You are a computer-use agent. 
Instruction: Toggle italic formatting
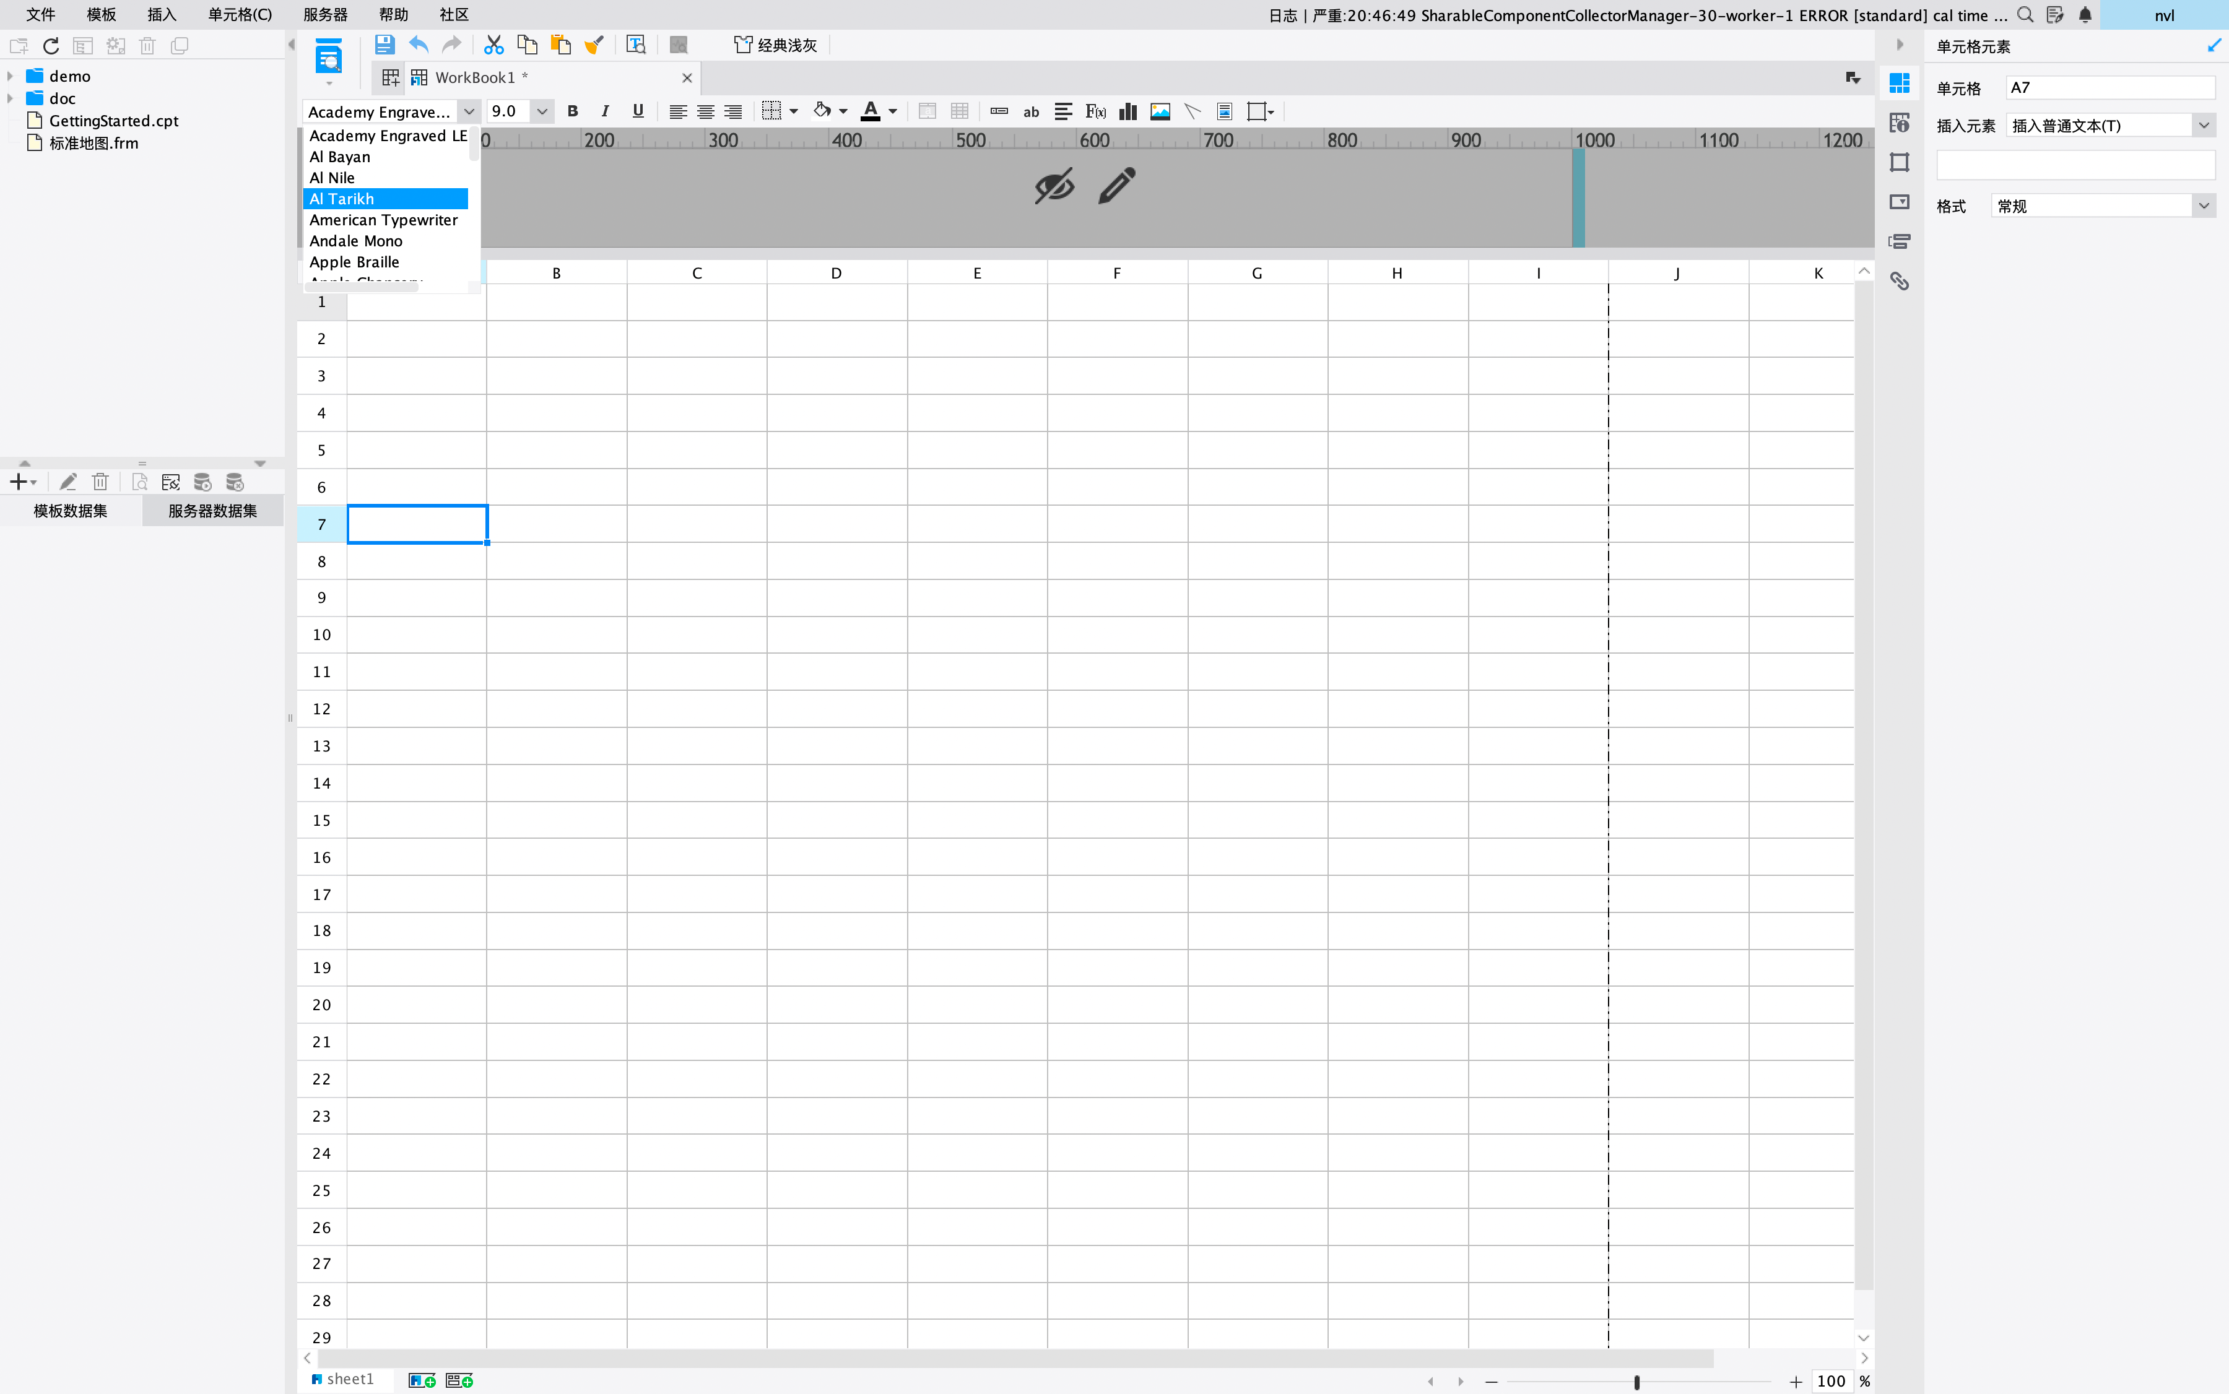click(605, 111)
